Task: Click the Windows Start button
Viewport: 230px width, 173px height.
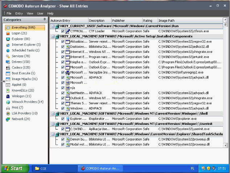Action: click(x=15, y=168)
